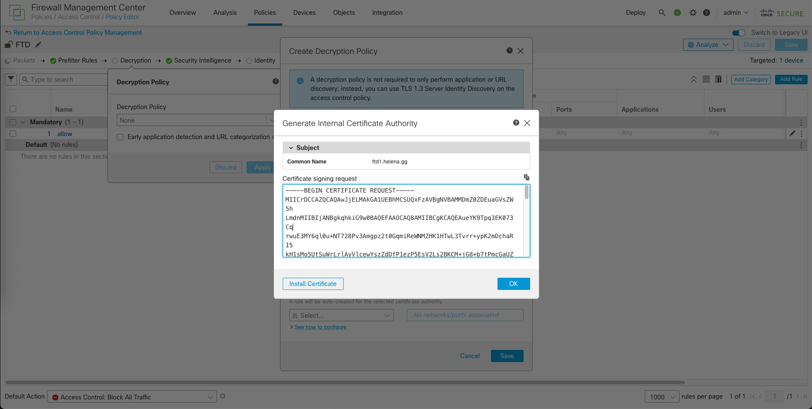Viewport: 812px width, 409px height.
Task: Open the settings gear in header
Action: (693, 13)
